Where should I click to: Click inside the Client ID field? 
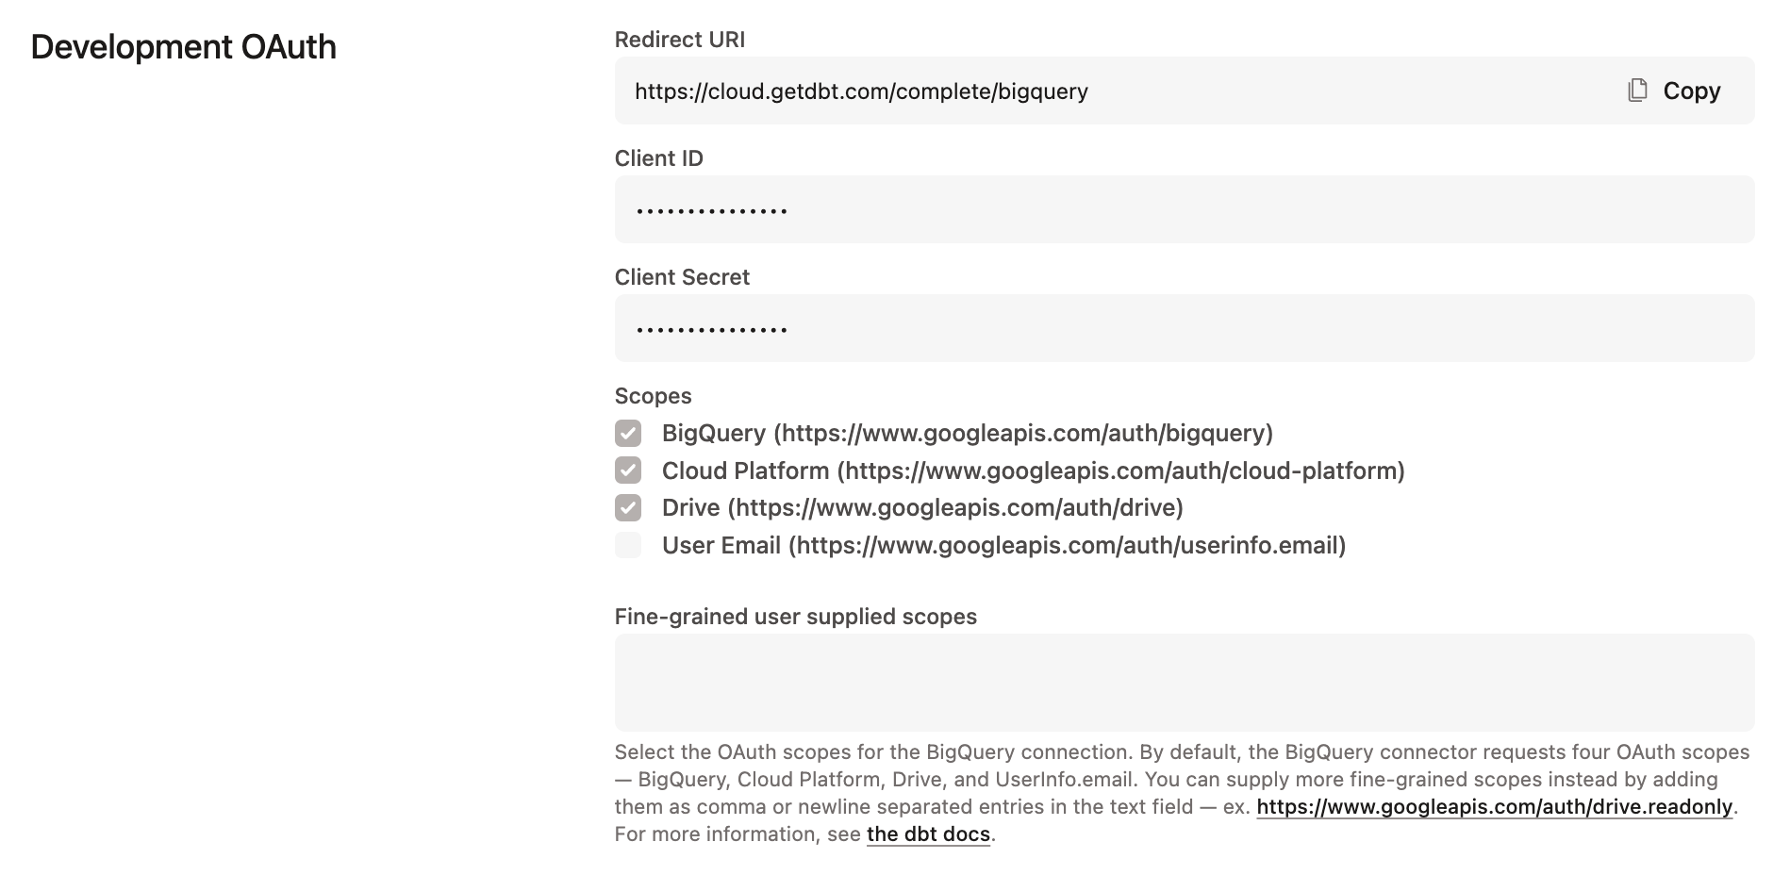[x=1037, y=208]
